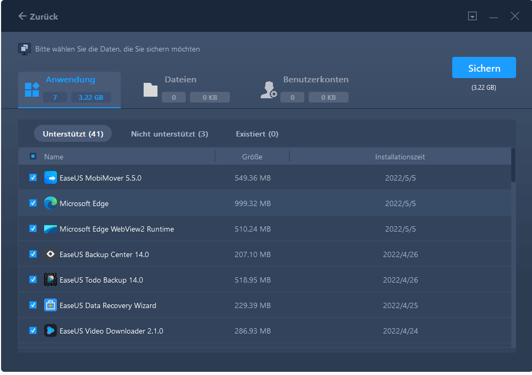Viewport: 532px width, 375px height.
Task: Uncheck EaseUS Video Downloader 2.1.0
Action: [x=33, y=330]
